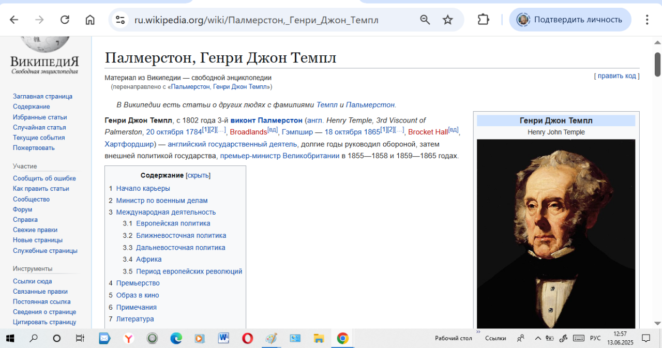This screenshot has width=662, height=348.
Task: Jump to section Начало карьеры
Action: click(x=143, y=189)
